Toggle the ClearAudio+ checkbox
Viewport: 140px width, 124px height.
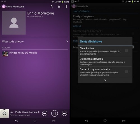(x=127, y=51)
